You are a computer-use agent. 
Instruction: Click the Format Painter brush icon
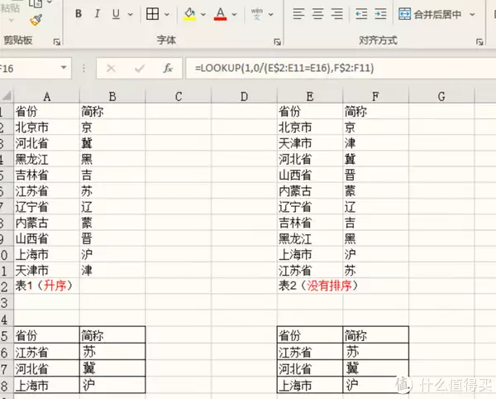pyautogui.click(x=36, y=20)
